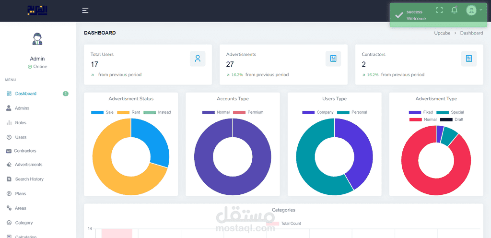The image size is (491, 238).
Task: Click the hamburger menu toggle icon
Action: tap(85, 11)
